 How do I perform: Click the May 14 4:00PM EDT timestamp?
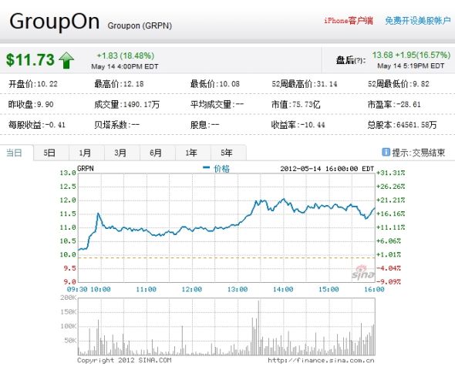125,66
